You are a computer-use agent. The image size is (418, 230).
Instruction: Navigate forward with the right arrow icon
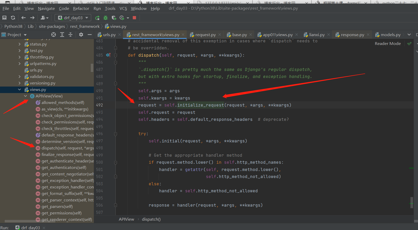pyautogui.click(x=32, y=18)
